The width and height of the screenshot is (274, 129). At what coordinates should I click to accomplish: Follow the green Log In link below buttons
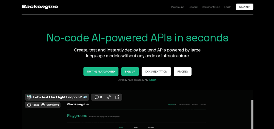153,80
